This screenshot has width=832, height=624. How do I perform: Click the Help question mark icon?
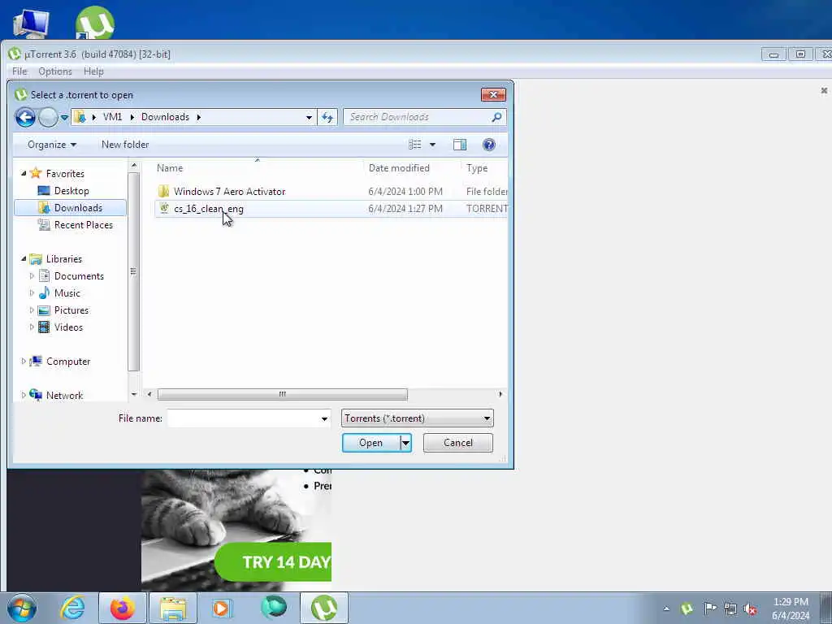tap(488, 145)
